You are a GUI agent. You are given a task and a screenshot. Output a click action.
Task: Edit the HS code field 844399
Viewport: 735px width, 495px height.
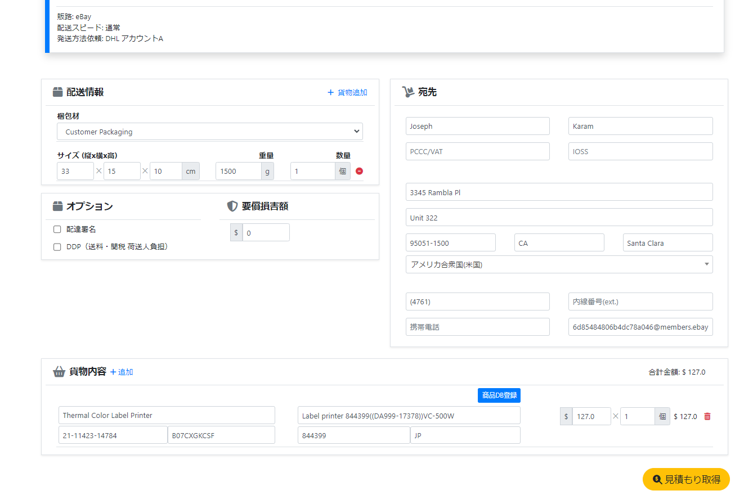pos(353,435)
